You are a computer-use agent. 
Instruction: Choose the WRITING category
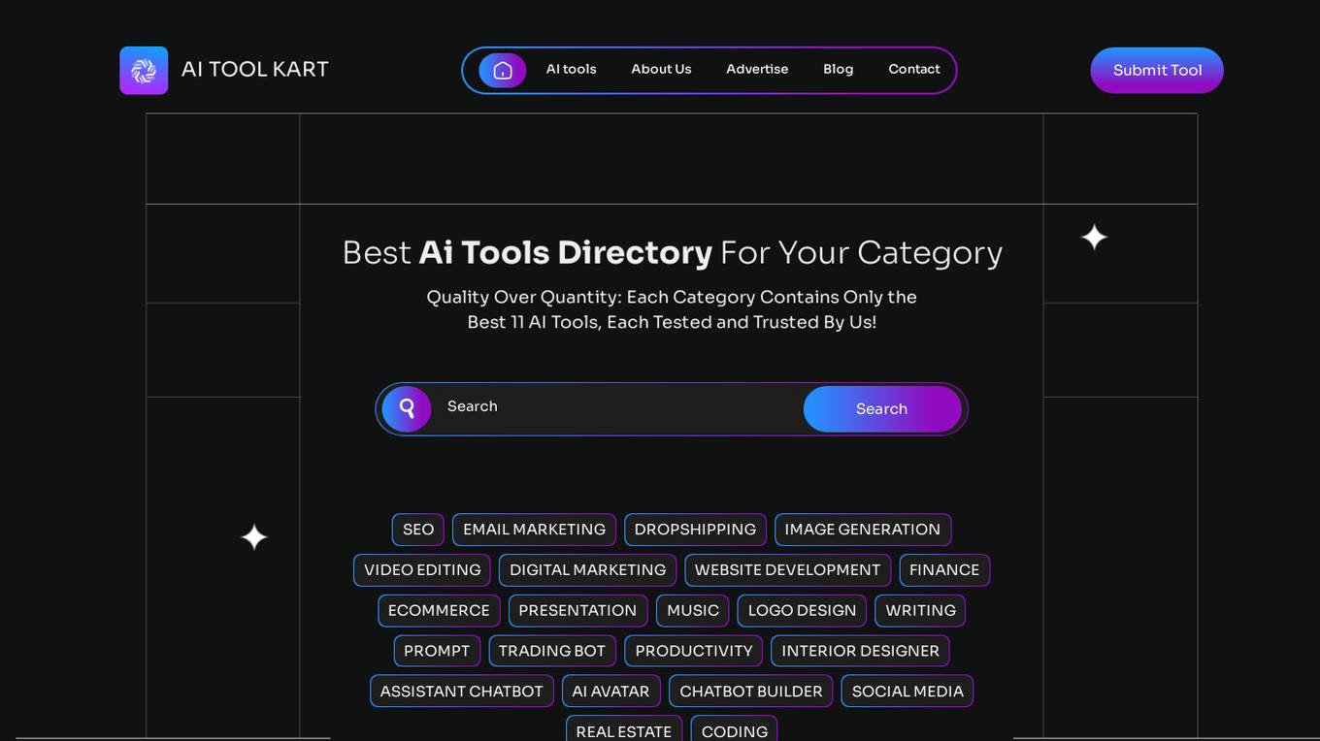[920, 611]
